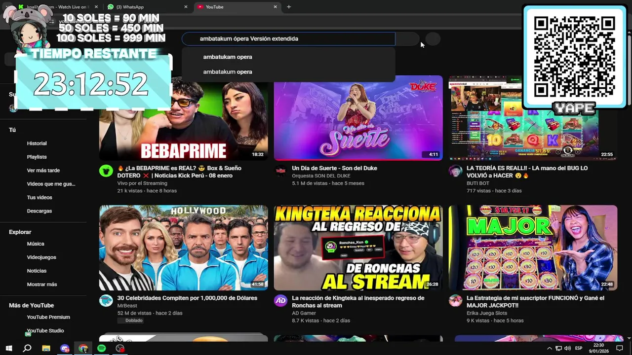Image resolution: width=632 pixels, height=355 pixels.
Task: Browse Videojuegos in Explorar
Action: 41,257
